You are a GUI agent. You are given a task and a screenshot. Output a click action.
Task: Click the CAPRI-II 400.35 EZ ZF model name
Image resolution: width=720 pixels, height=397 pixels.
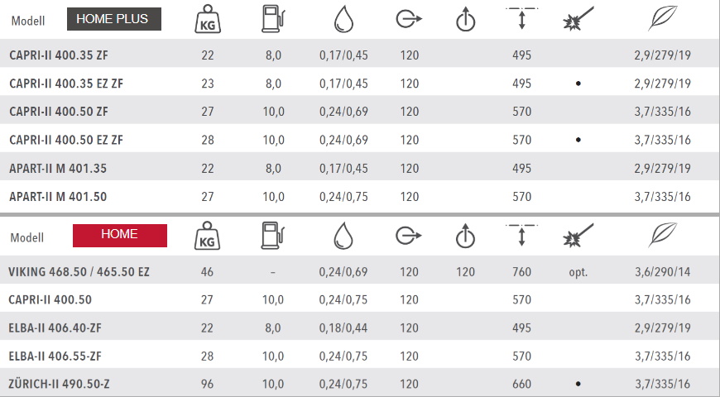66,84
